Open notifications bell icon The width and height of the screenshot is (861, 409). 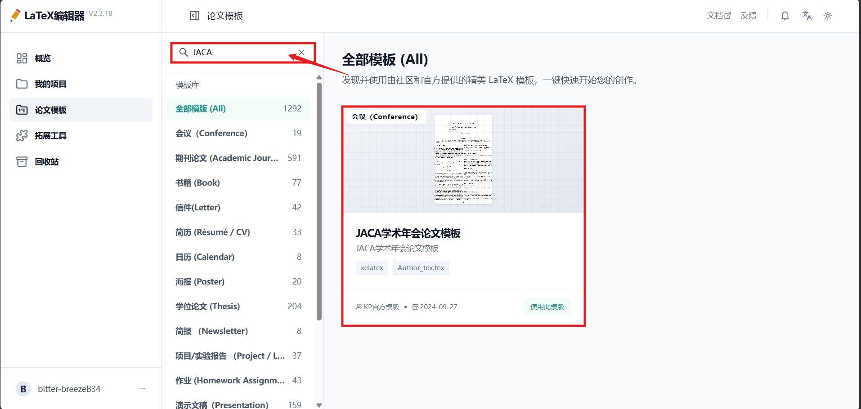785,16
